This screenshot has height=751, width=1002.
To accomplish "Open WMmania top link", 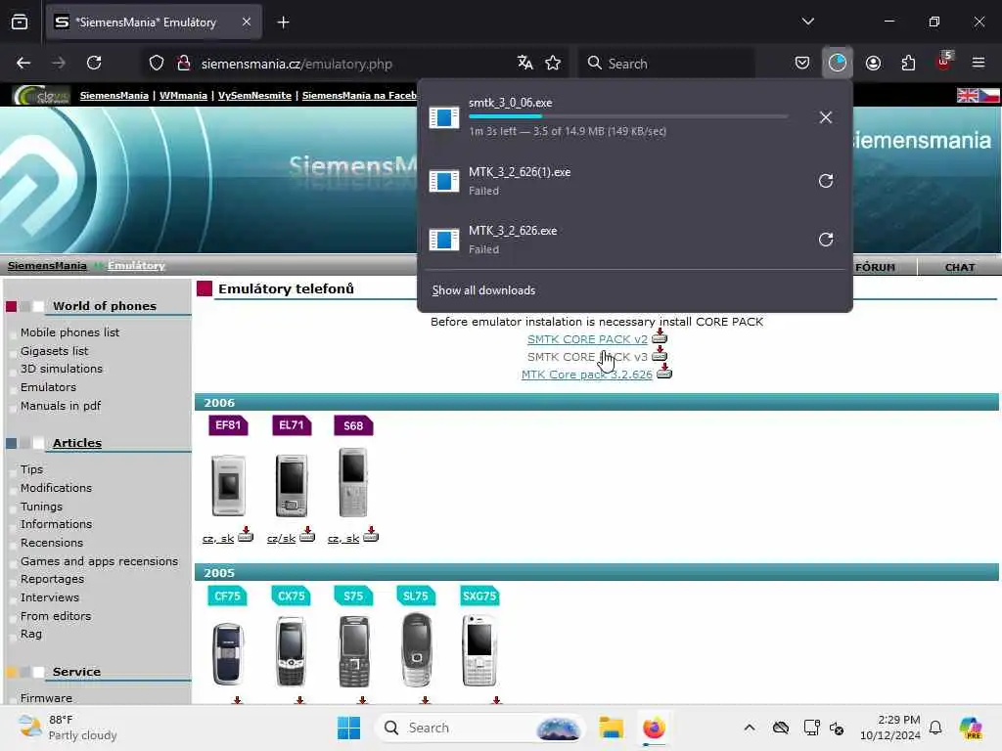I will coord(183,95).
